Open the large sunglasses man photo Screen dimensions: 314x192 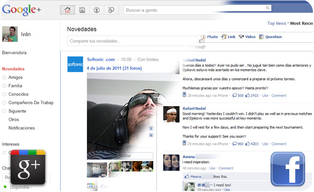[122, 116]
